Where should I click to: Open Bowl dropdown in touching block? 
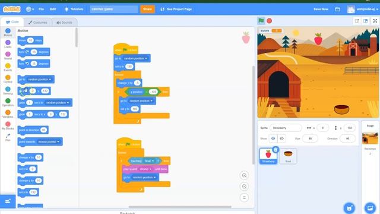(149, 161)
